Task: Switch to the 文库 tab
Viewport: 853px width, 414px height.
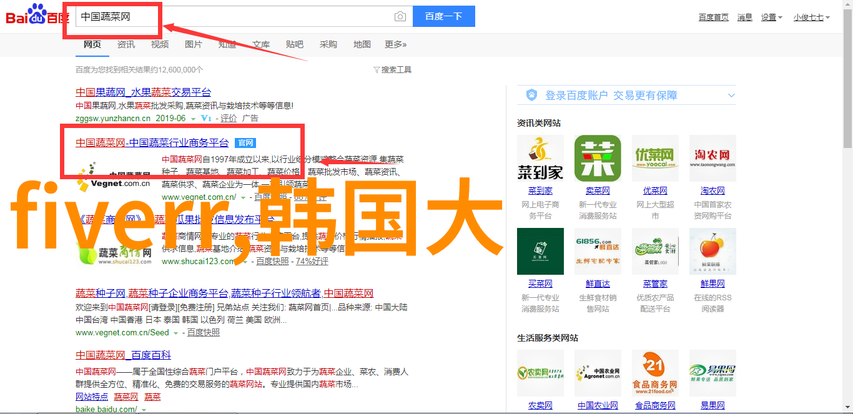Action: (261, 44)
